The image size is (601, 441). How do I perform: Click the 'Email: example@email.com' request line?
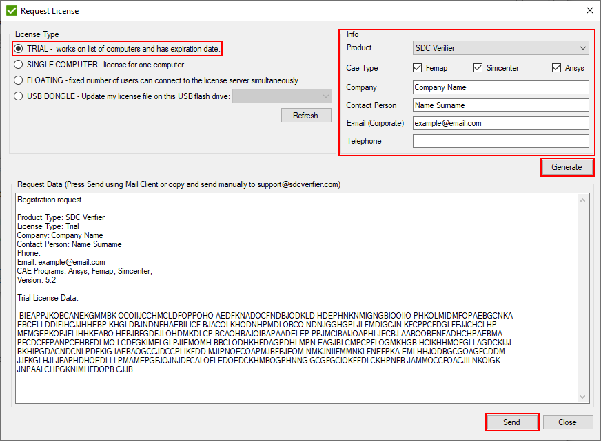click(x=61, y=262)
